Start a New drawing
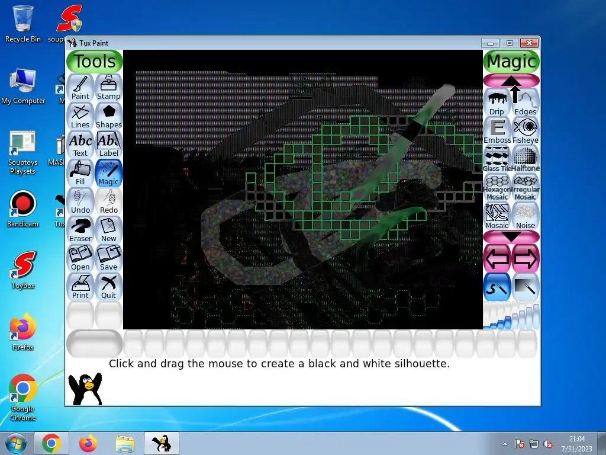This screenshot has width=606, height=455. click(x=109, y=230)
